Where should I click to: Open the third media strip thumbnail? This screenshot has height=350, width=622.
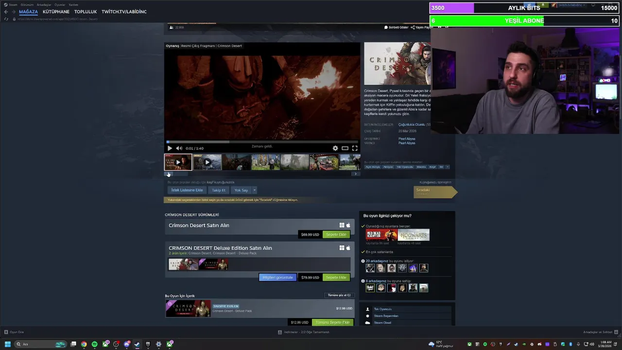(x=237, y=162)
